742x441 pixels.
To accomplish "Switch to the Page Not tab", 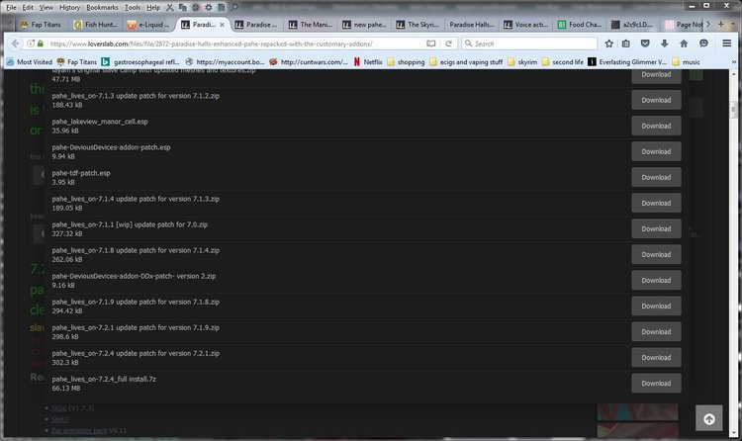I will point(684,24).
